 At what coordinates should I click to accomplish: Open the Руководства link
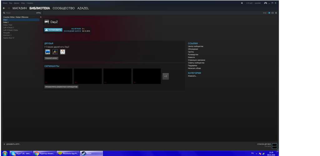click(193, 55)
